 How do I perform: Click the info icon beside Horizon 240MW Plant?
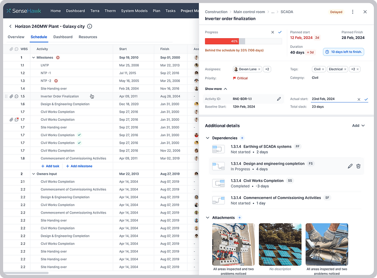[89, 26]
